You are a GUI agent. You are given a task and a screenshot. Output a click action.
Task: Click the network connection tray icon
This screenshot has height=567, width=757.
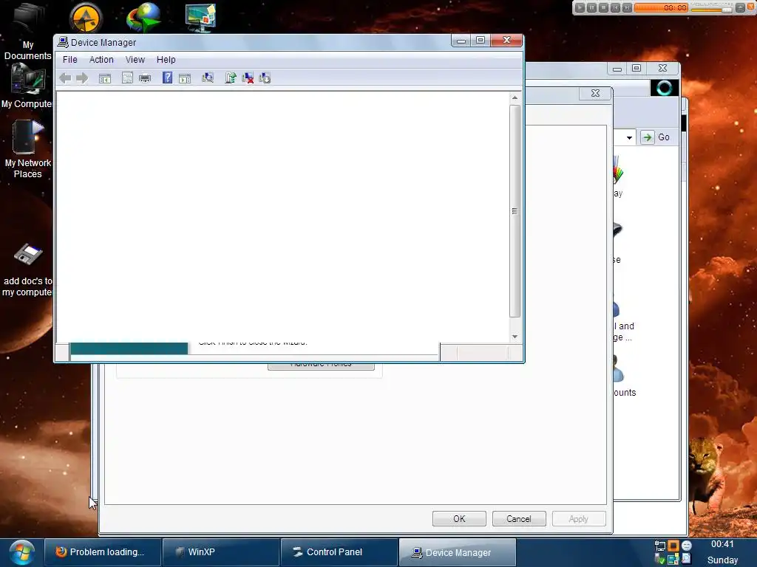[x=659, y=546]
